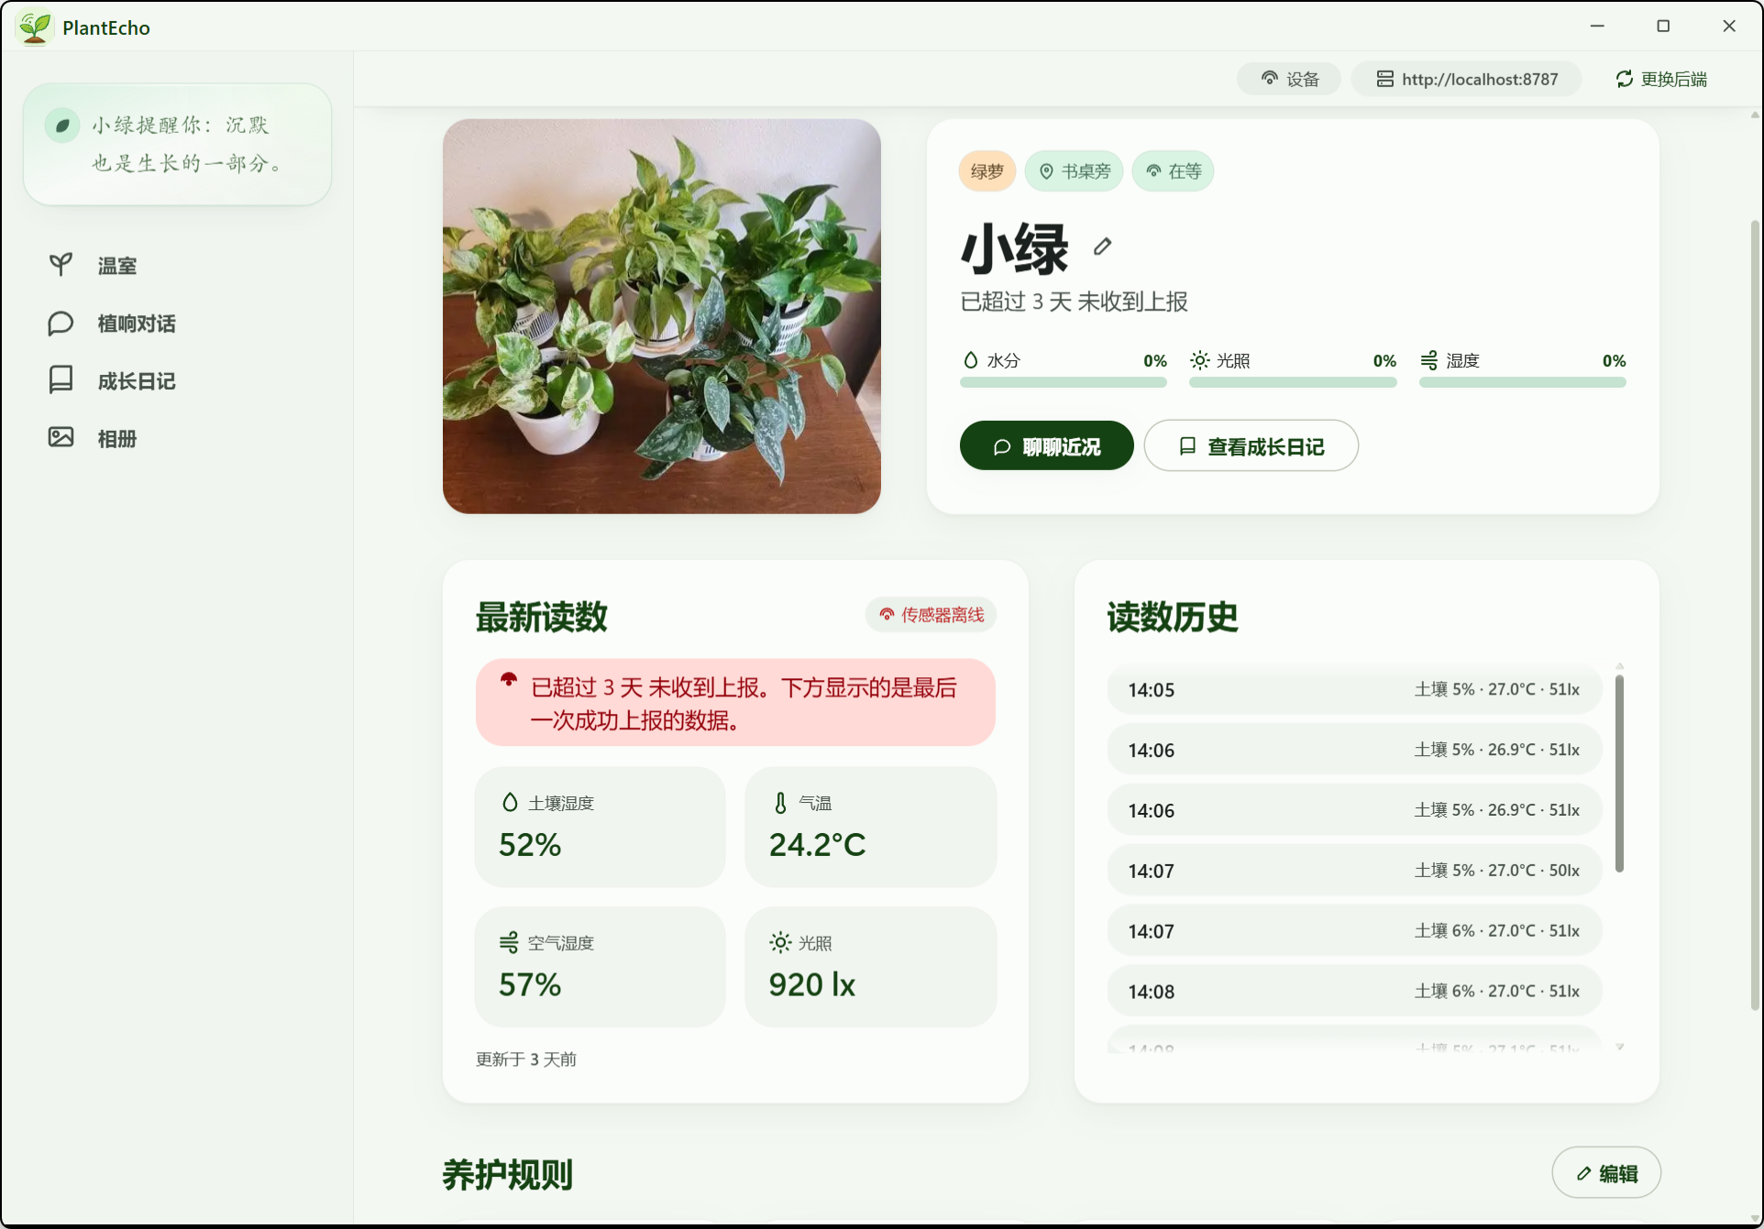Click the 湿度 progress bar
Viewport: 1764px width, 1229px height.
point(1523,382)
